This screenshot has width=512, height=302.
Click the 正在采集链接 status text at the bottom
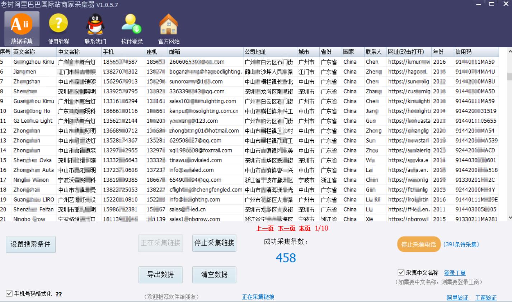pyautogui.click(x=258, y=297)
